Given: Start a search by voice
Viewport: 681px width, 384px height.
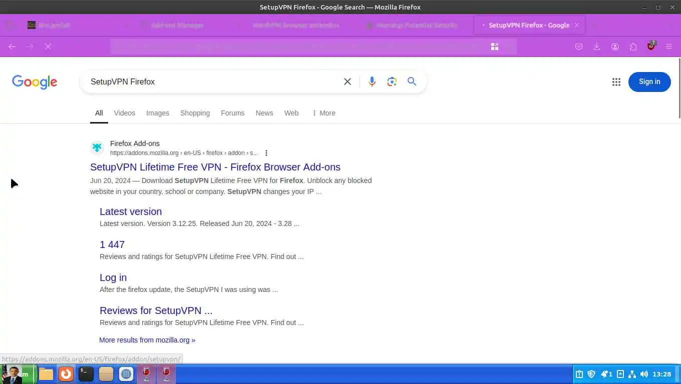Looking at the screenshot, I should (x=372, y=81).
